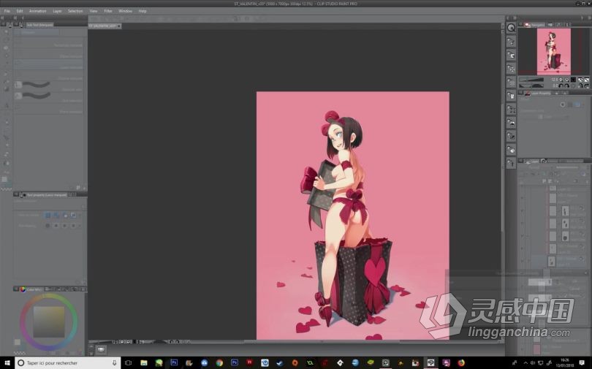Select Add to selection mode
Screen dimensions: 592x369
pos(56,215)
